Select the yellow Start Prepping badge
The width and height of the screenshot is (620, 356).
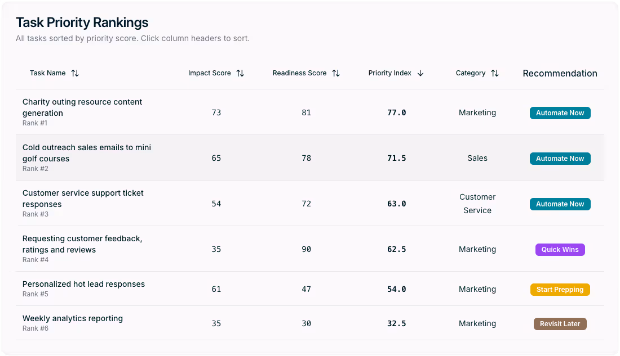click(x=560, y=289)
